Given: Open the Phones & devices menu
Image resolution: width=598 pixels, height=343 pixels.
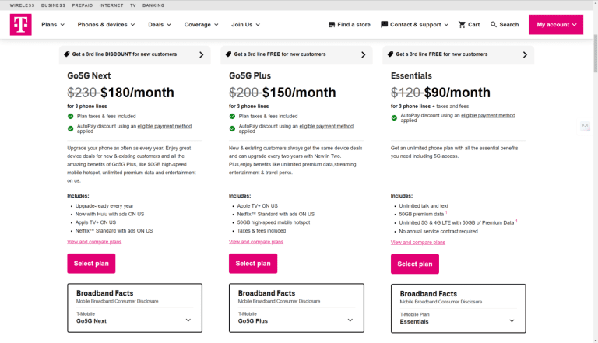Looking at the screenshot, I should point(106,25).
